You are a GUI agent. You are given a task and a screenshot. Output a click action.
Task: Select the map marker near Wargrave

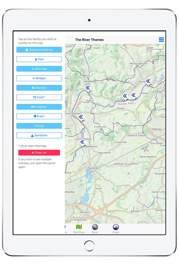tap(82, 142)
